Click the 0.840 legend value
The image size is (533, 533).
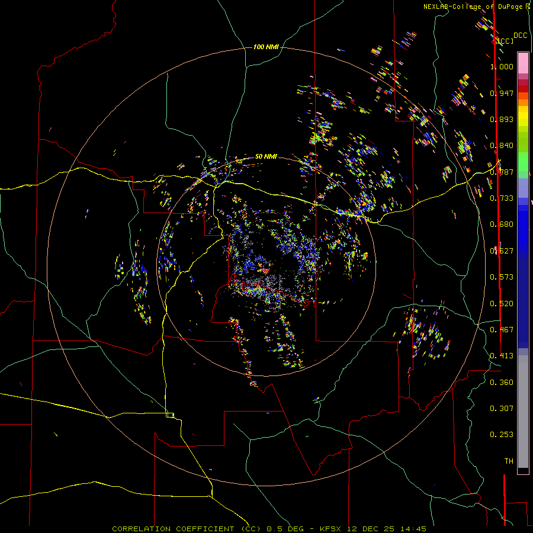(502, 146)
